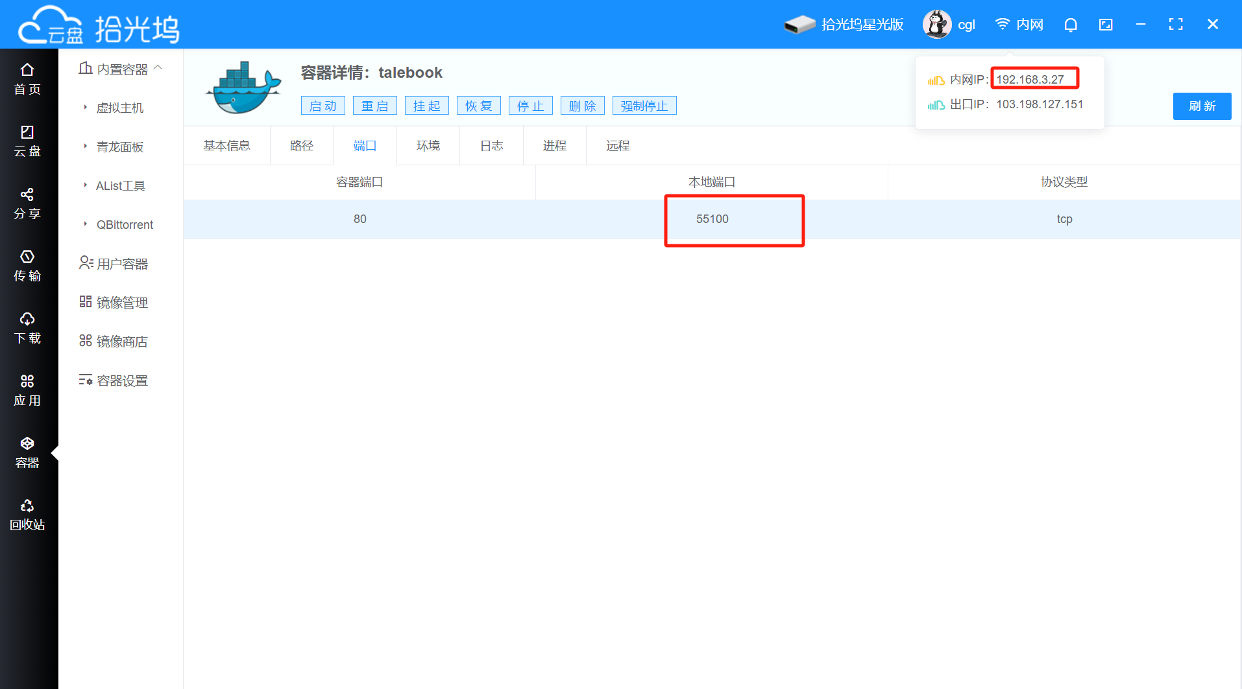This screenshot has height=689, width=1242.
Task: Select the 容器 container section
Action: [27, 452]
